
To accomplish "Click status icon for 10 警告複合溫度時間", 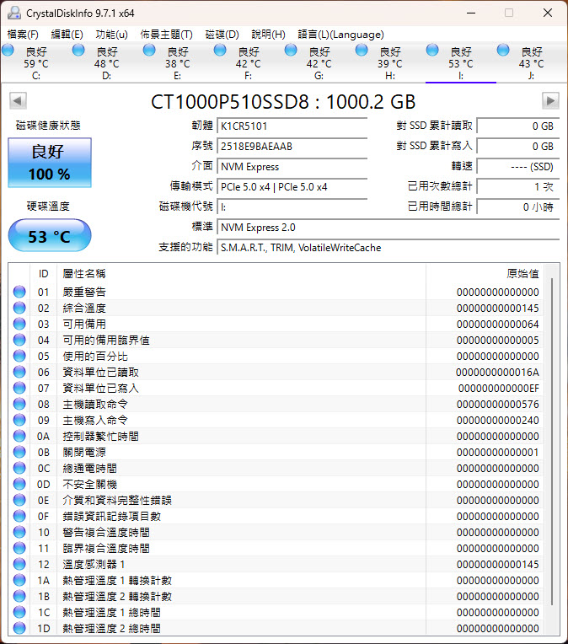I will click(19, 532).
